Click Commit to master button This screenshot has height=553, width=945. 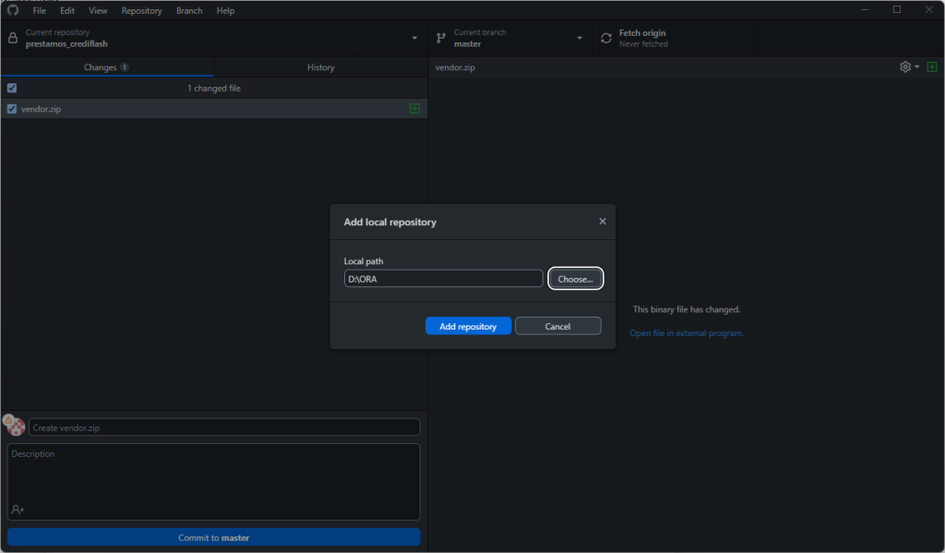tap(213, 536)
